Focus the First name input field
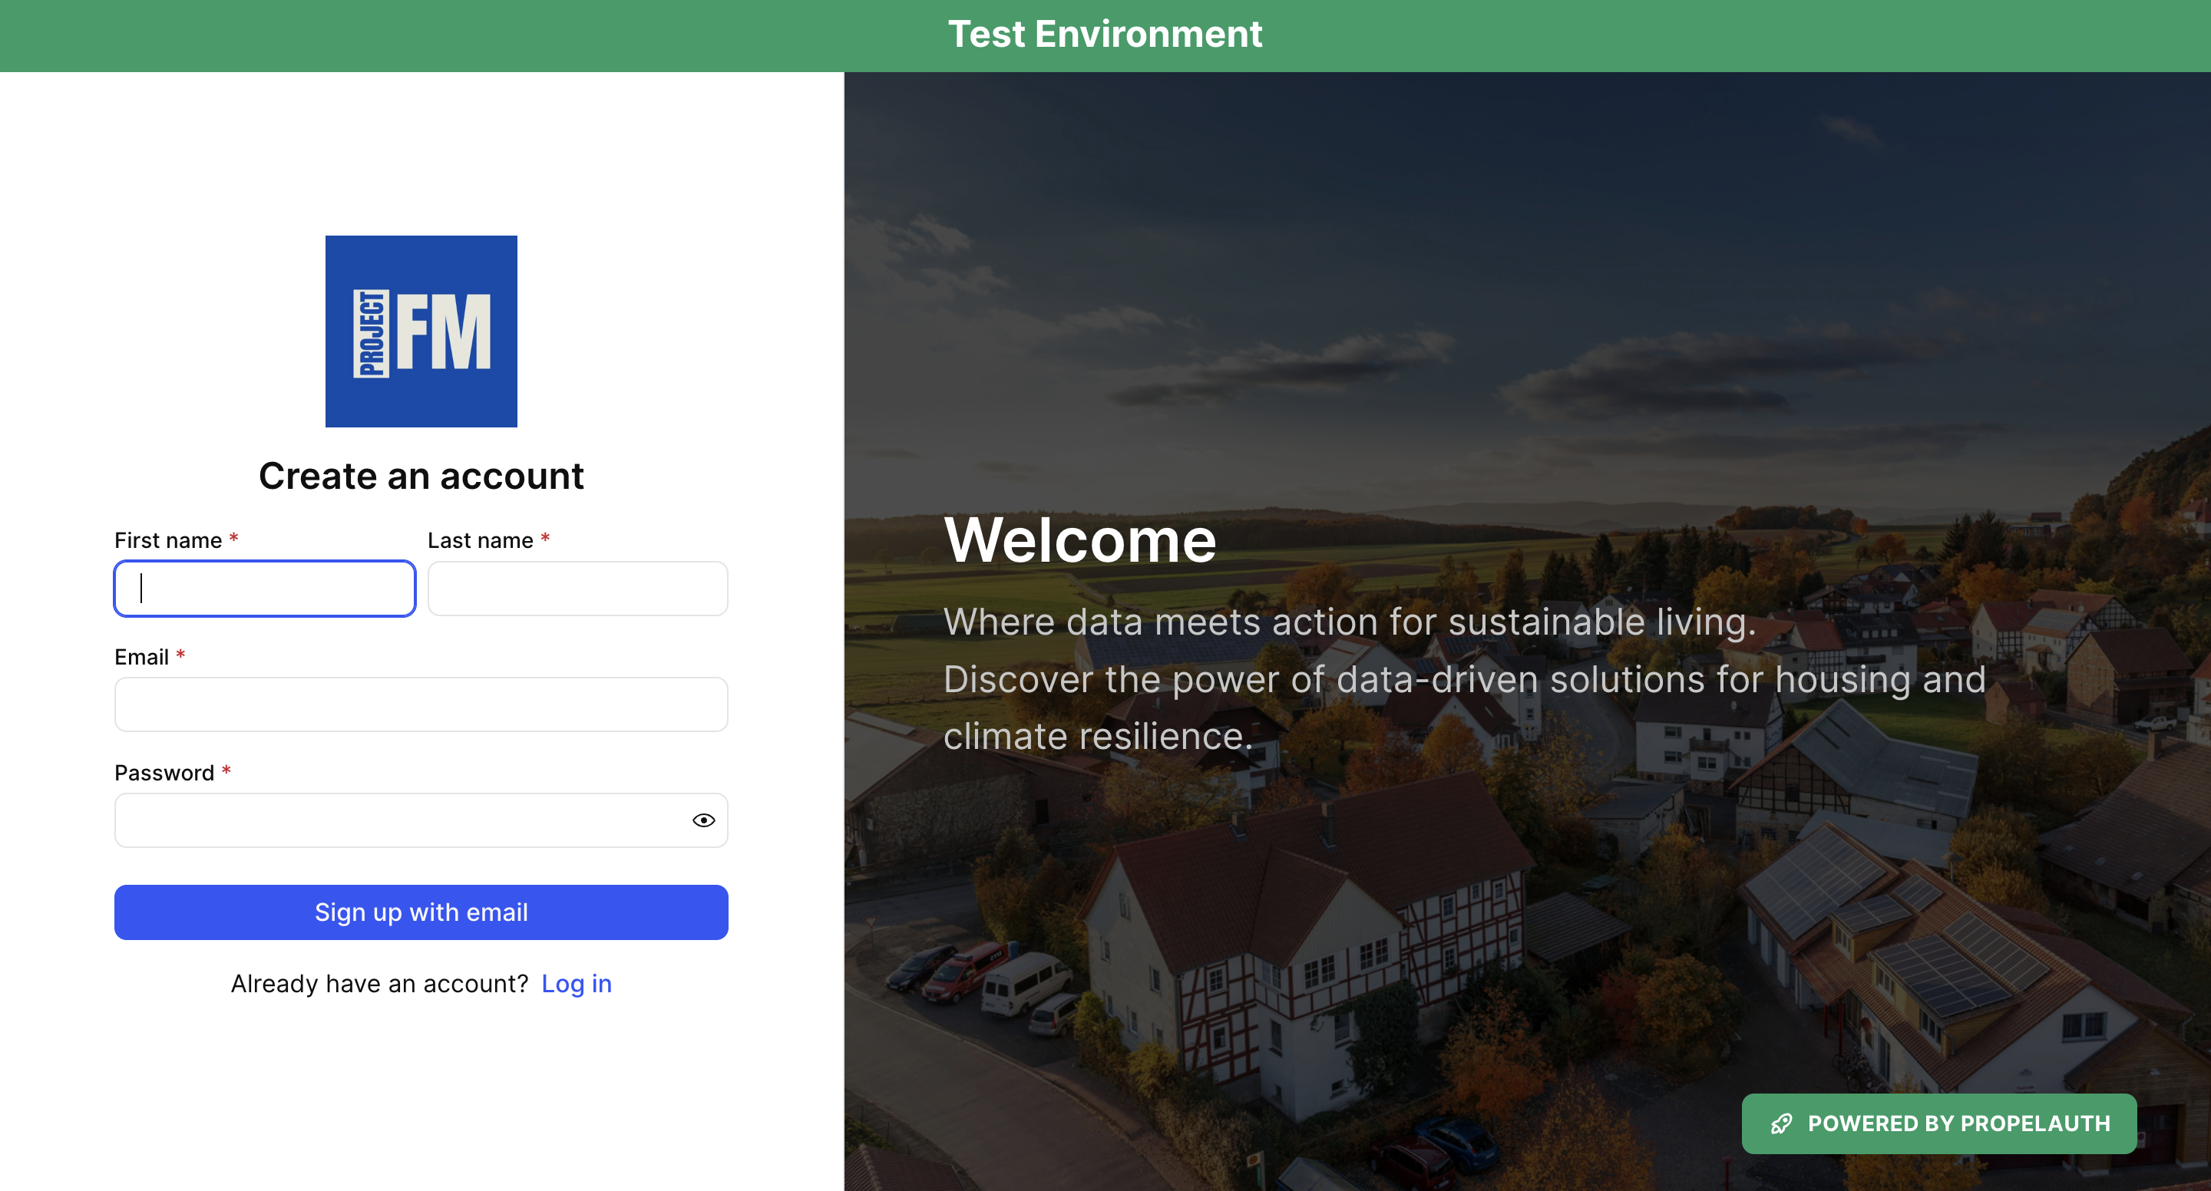The image size is (2211, 1191). tap(264, 589)
